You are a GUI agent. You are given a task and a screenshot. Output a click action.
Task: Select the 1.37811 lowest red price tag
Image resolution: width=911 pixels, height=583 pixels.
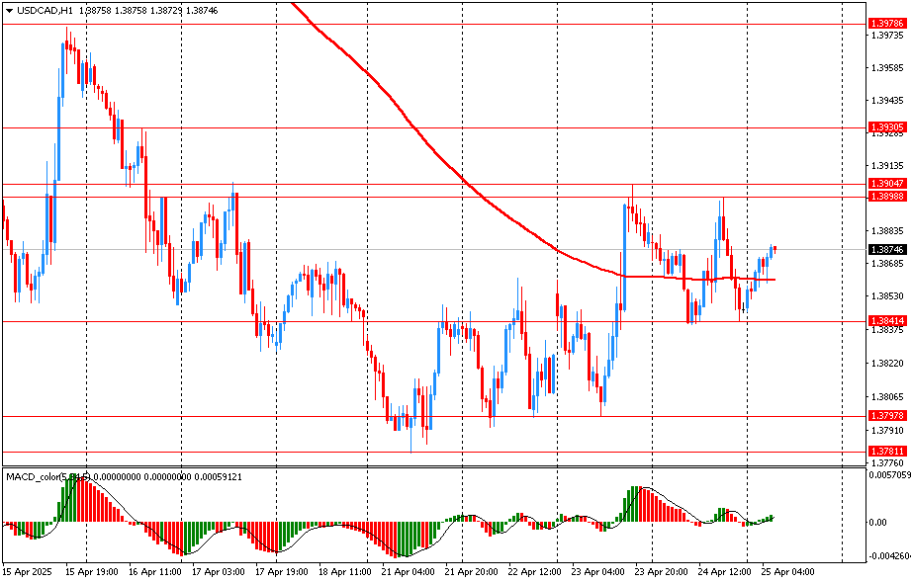tap(887, 452)
